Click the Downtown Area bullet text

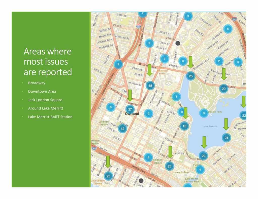click(x=42, y=91)
